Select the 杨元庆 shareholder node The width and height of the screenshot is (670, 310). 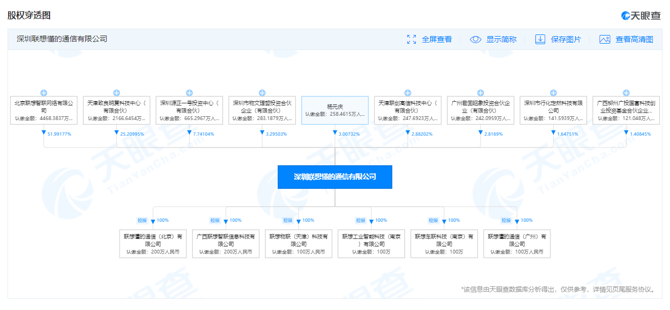(x=335, y=110)
